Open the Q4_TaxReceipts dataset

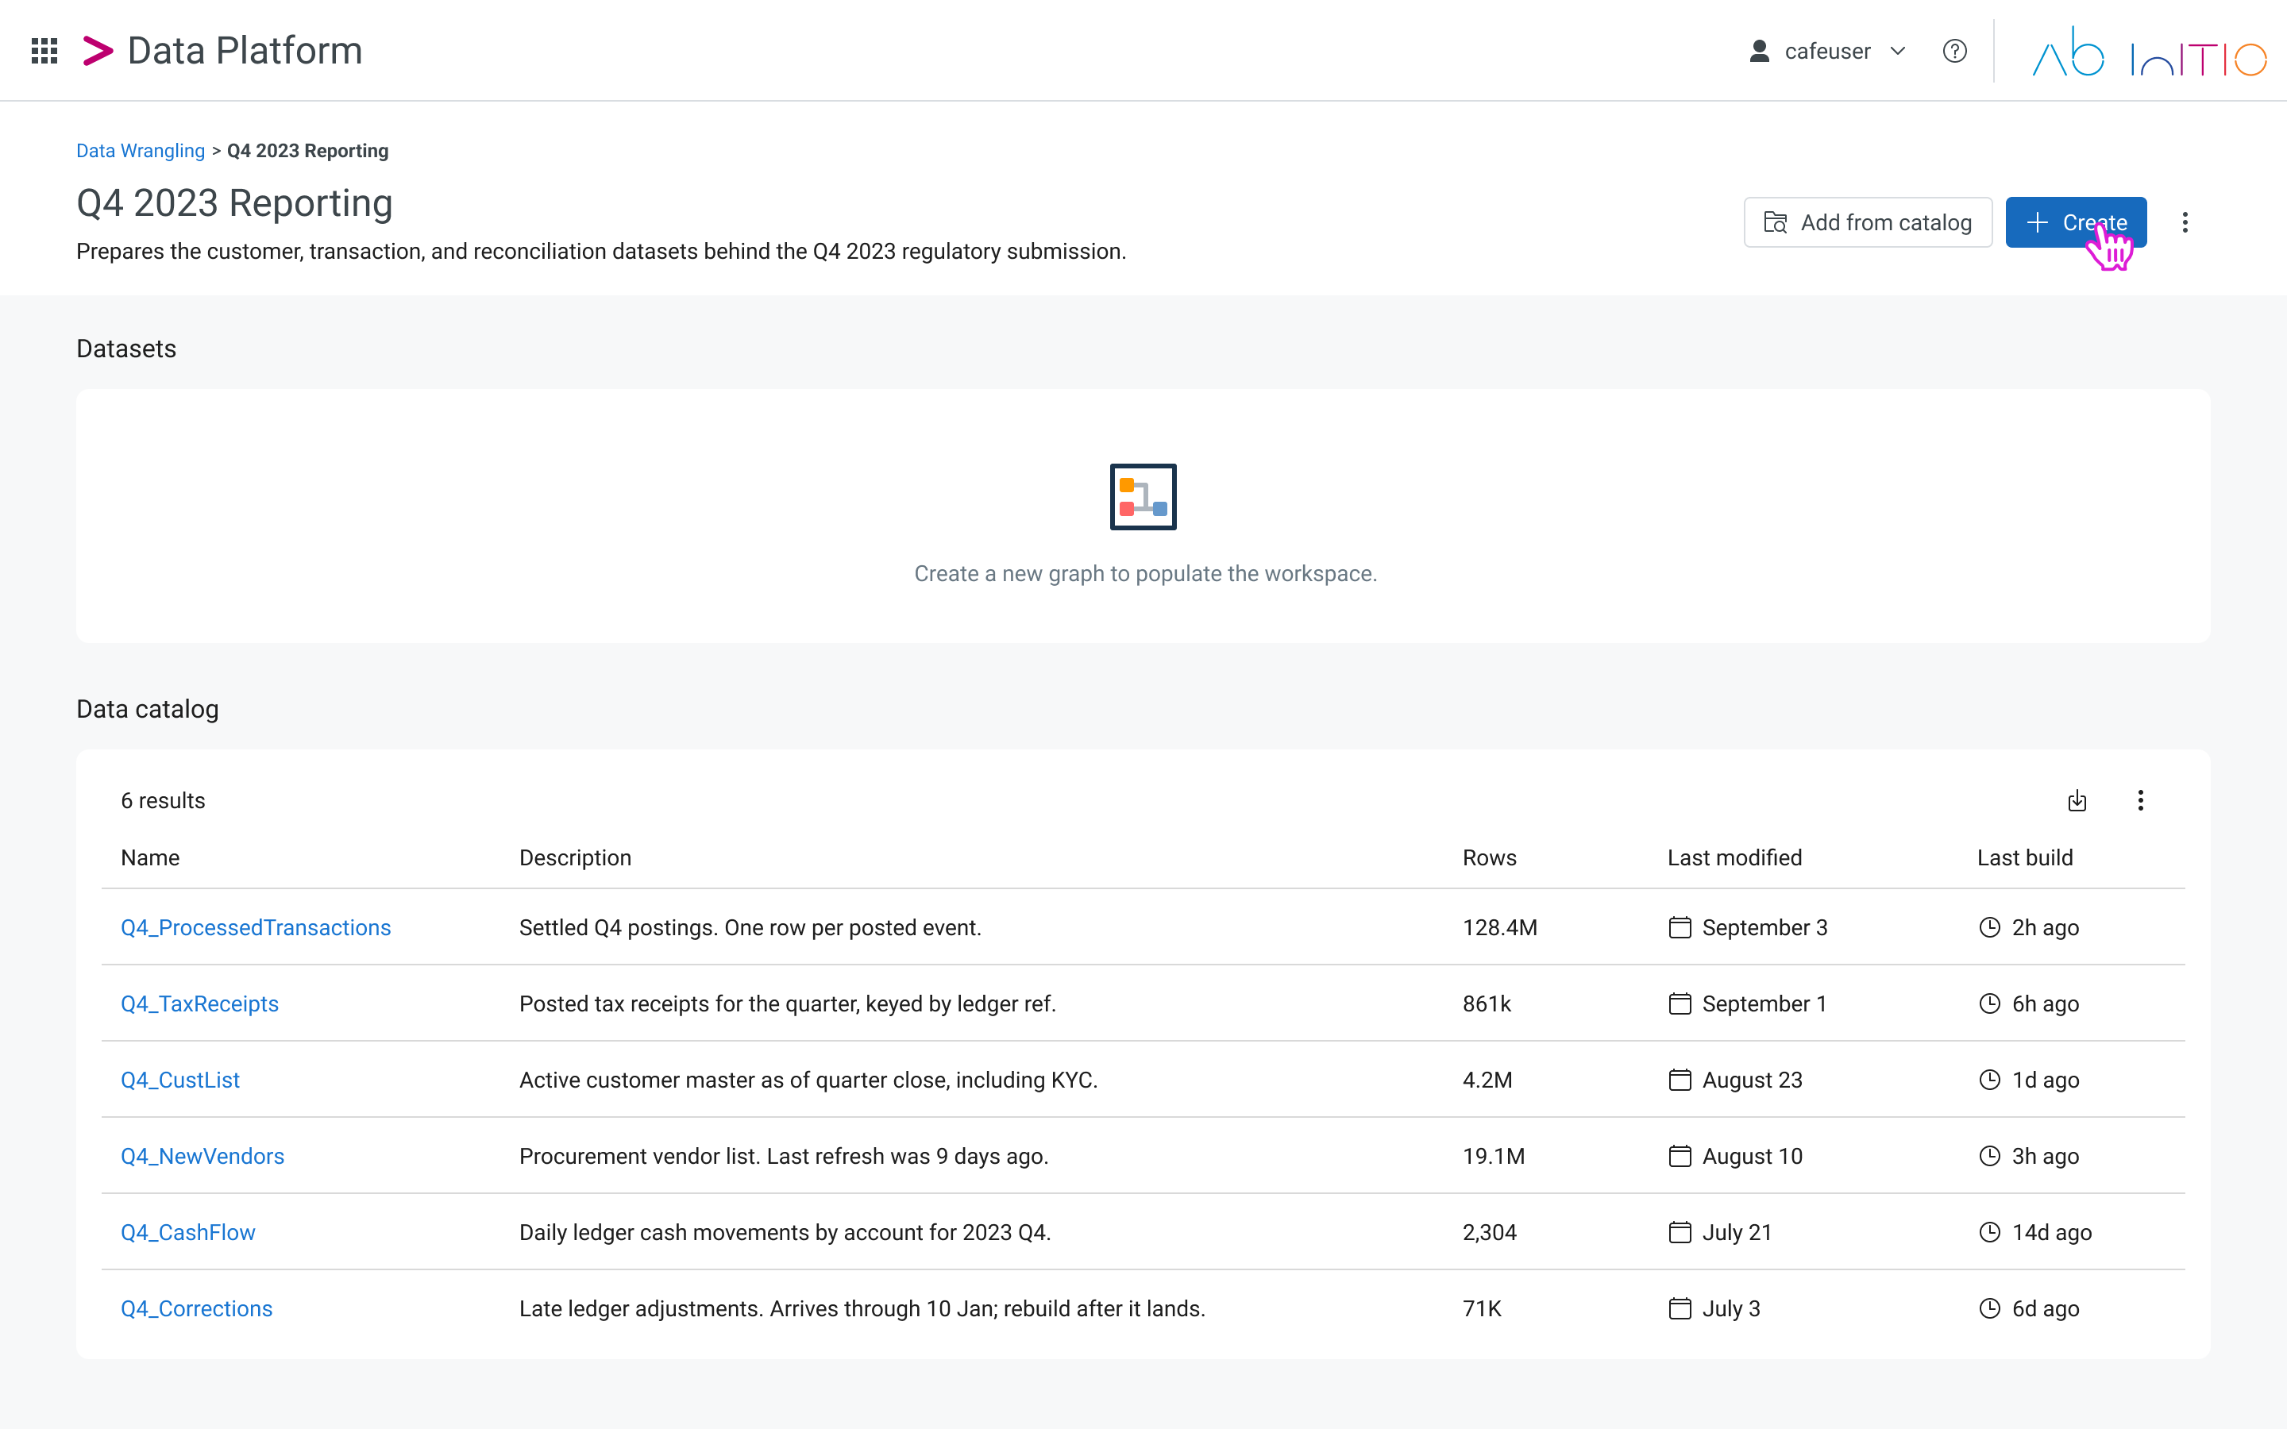(199, 1003)
